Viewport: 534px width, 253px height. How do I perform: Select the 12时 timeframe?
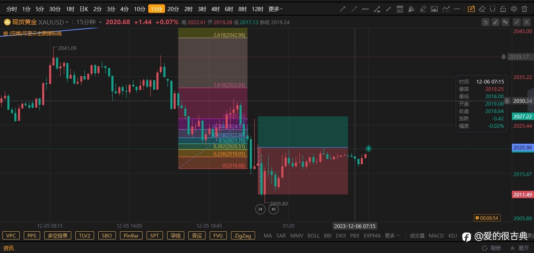[x=258, y=9]
